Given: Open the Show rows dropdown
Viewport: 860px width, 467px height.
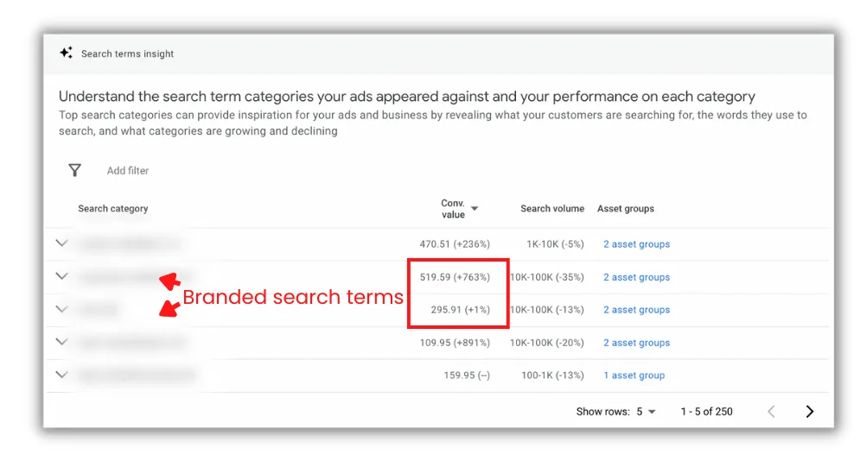Looking at the screenshot, I should click(646, 412).
